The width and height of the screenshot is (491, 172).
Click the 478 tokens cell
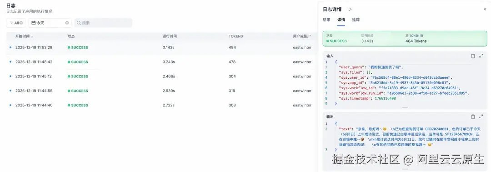click(x=232, y=62)
